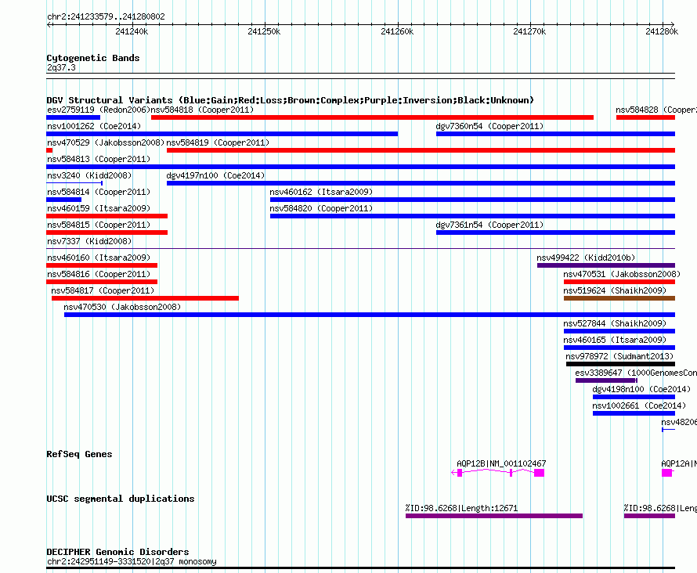Image resolution: width=697 pixels, height=573 pixels.
Task: Click the RefSeq Genes track title
Action: (x=79, y=454)
